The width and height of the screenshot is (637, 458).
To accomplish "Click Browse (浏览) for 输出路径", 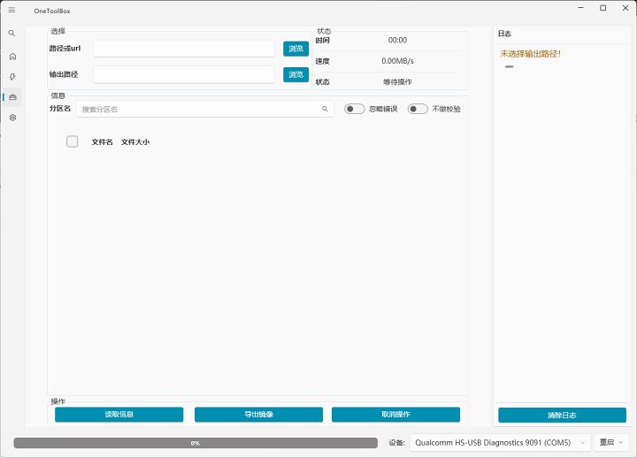I will coord(295,75).
